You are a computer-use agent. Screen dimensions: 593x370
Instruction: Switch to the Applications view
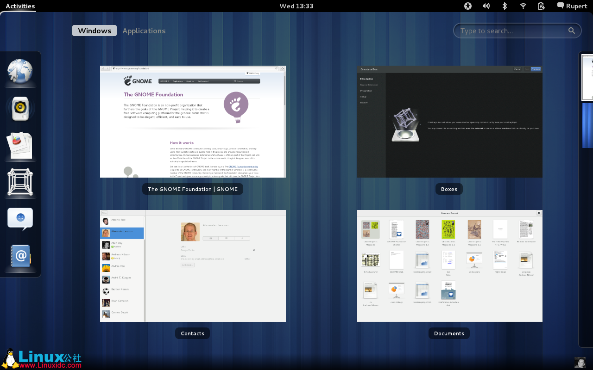(144, 31)
